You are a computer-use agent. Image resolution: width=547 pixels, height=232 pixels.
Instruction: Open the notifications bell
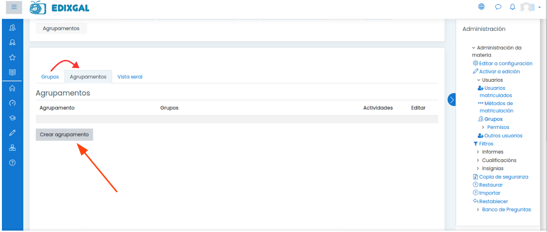click(x=512, y=7)
